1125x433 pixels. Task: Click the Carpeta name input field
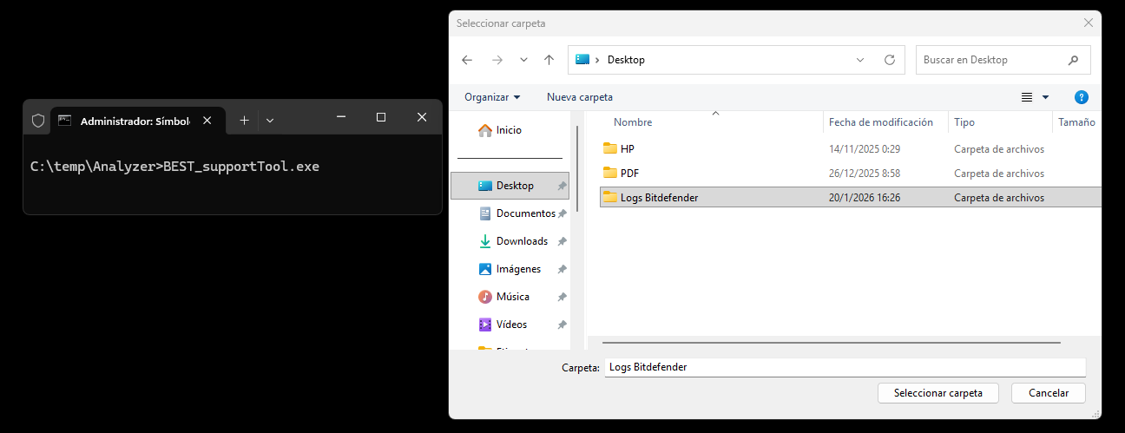tap(844, 367)
